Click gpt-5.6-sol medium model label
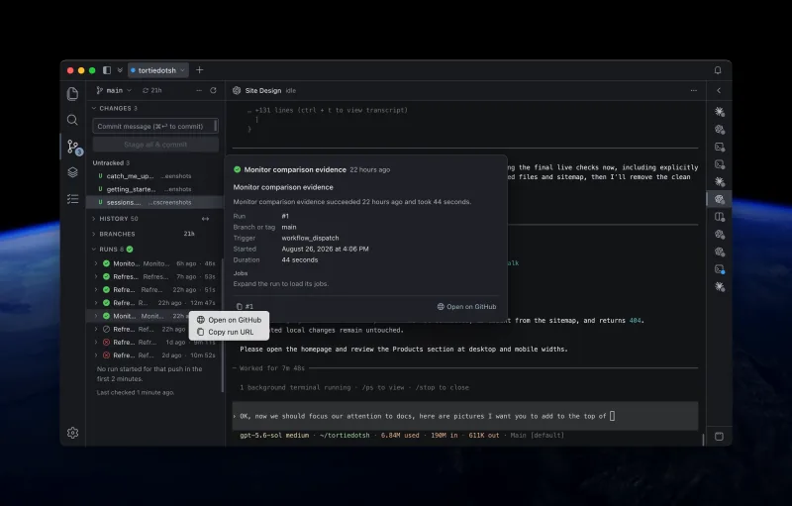Image resolution: width=792 pixels, height=506 pixels. pos(274,436)
